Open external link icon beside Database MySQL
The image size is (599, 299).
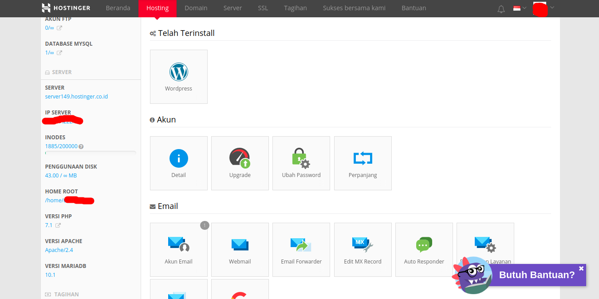click(59, 53)
